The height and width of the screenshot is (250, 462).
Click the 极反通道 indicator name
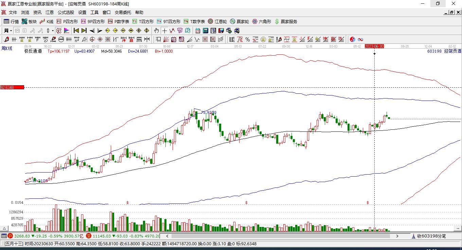(33, 51)
